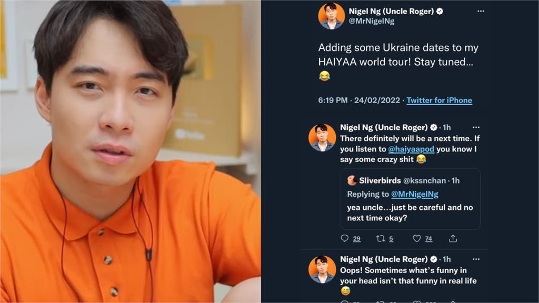Open the main tweet's profile avatar
The width and height of the screenshot is (539, 303).
[x=332, y=16]
